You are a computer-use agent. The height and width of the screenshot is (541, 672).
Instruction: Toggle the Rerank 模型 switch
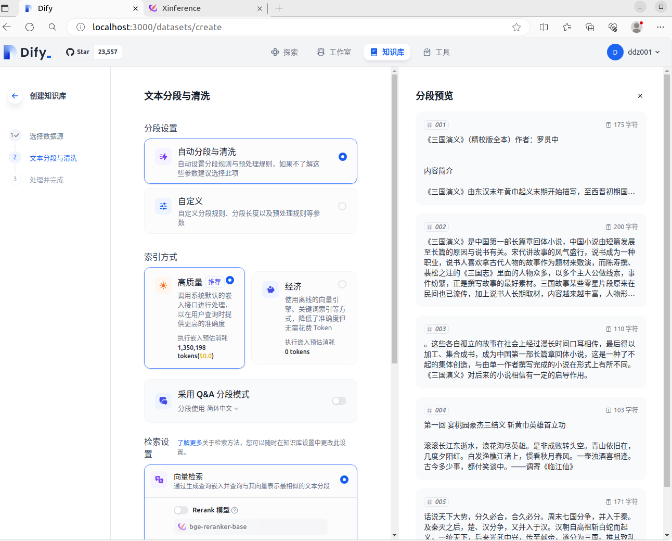point(181,510)
